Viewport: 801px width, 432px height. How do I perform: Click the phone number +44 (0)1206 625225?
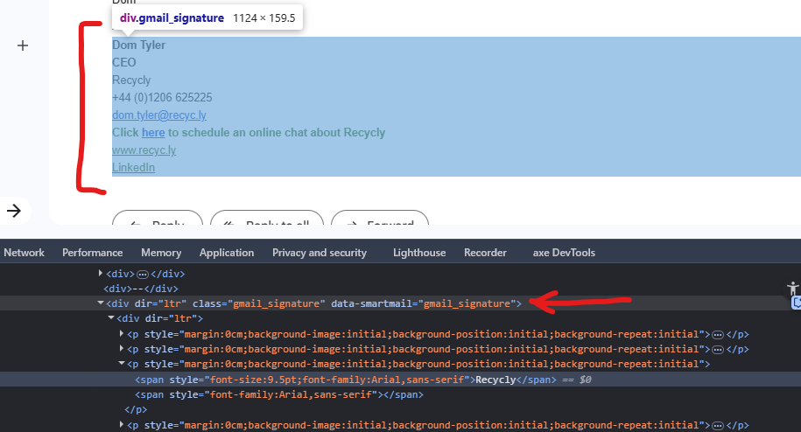162,97
